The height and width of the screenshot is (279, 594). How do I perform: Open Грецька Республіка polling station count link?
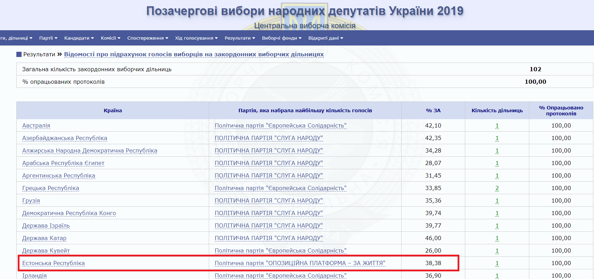click(497, 188)
